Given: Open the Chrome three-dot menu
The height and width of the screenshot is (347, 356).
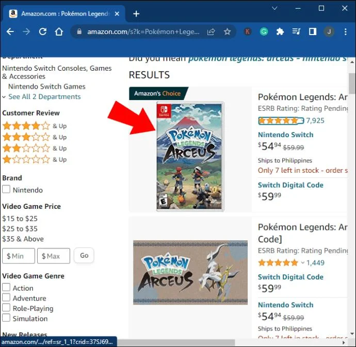Looking at the screenshot, I should tap(345, 31).
